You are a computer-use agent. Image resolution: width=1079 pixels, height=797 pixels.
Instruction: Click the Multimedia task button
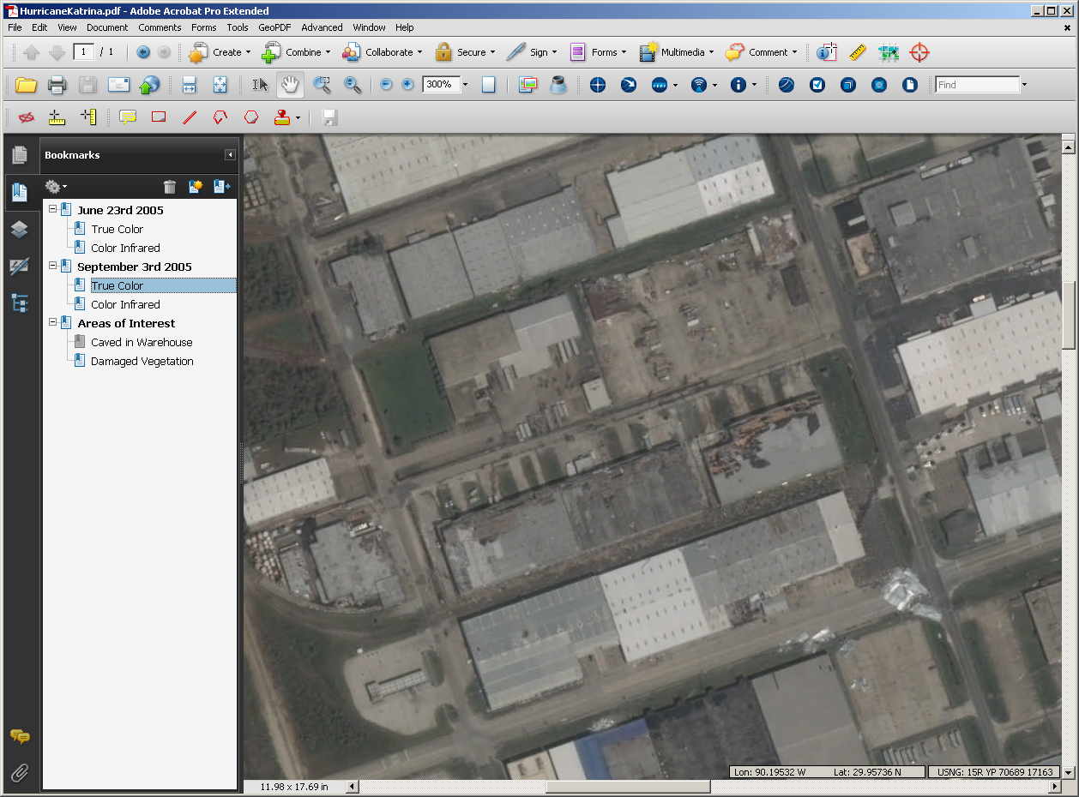[677, 52]
